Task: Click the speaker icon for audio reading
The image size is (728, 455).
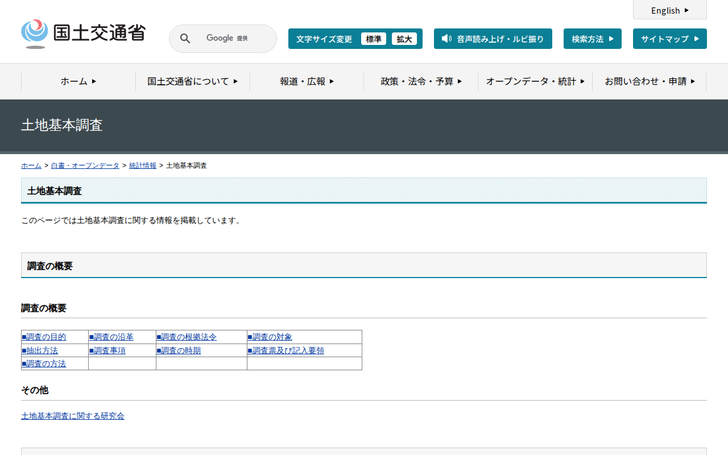Action: [x=446, y=39]
